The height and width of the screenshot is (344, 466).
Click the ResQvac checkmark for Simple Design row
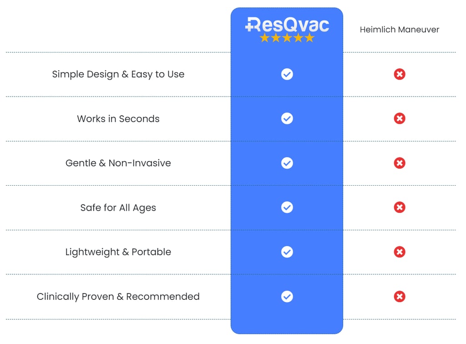click(x=287, y=74)
